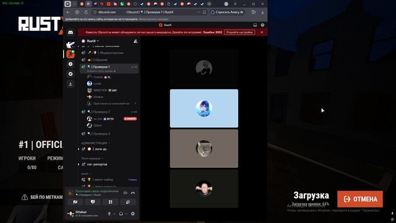Click the download apps icon in server sidebar
The width and height of the screenshot is (396, 223).
(x=71, y=84)
